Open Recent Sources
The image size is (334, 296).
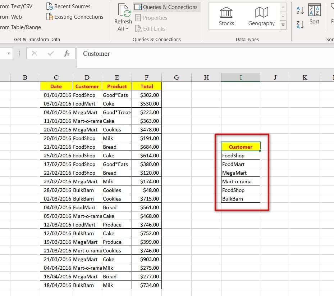[68, 6]
